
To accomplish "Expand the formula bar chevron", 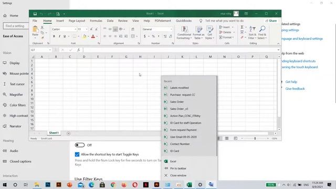I will click(x=278, y=50).
